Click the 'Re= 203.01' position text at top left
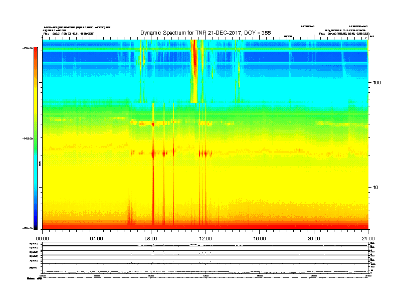The width and height of the screenshot is (397, 307). click(x=69, y=34)
